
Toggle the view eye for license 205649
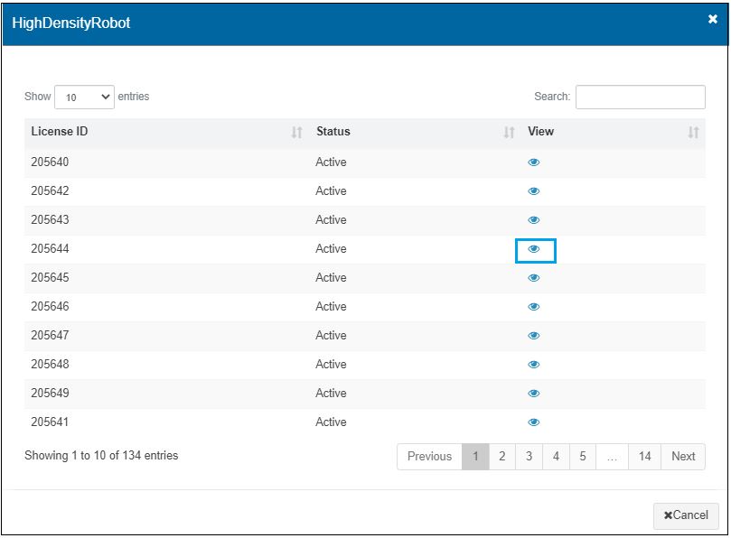[534, 393]
